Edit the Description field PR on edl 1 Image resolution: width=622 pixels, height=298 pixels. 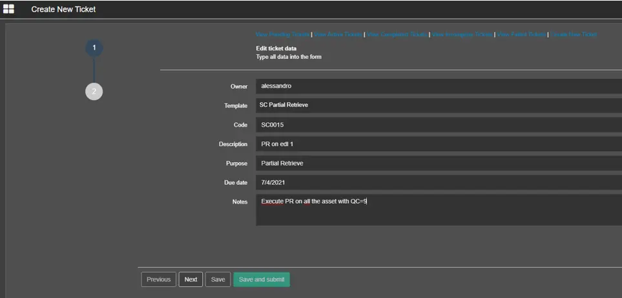[438, 144]
